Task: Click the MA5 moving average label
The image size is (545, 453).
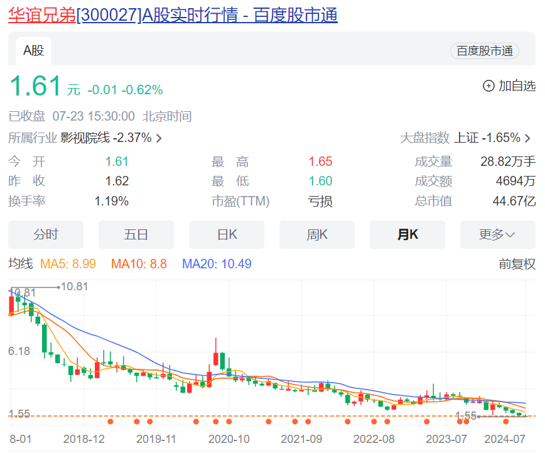Action: 68,265
